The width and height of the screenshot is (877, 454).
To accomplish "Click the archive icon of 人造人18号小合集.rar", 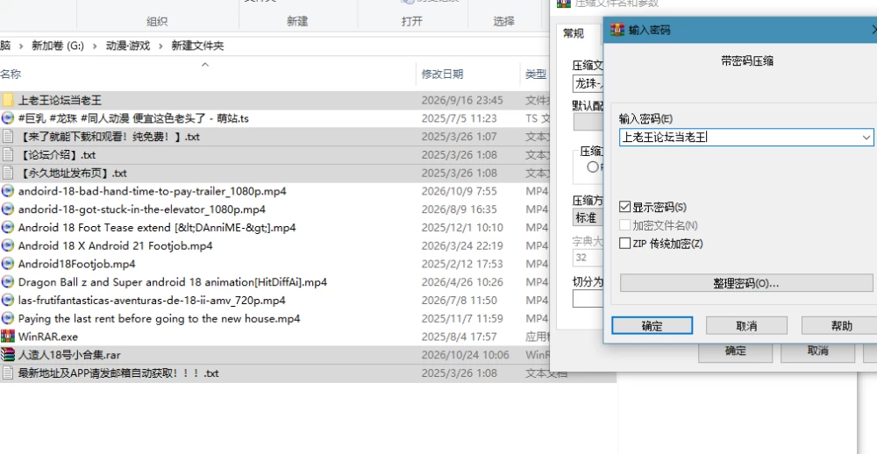I will click(8, 354).
